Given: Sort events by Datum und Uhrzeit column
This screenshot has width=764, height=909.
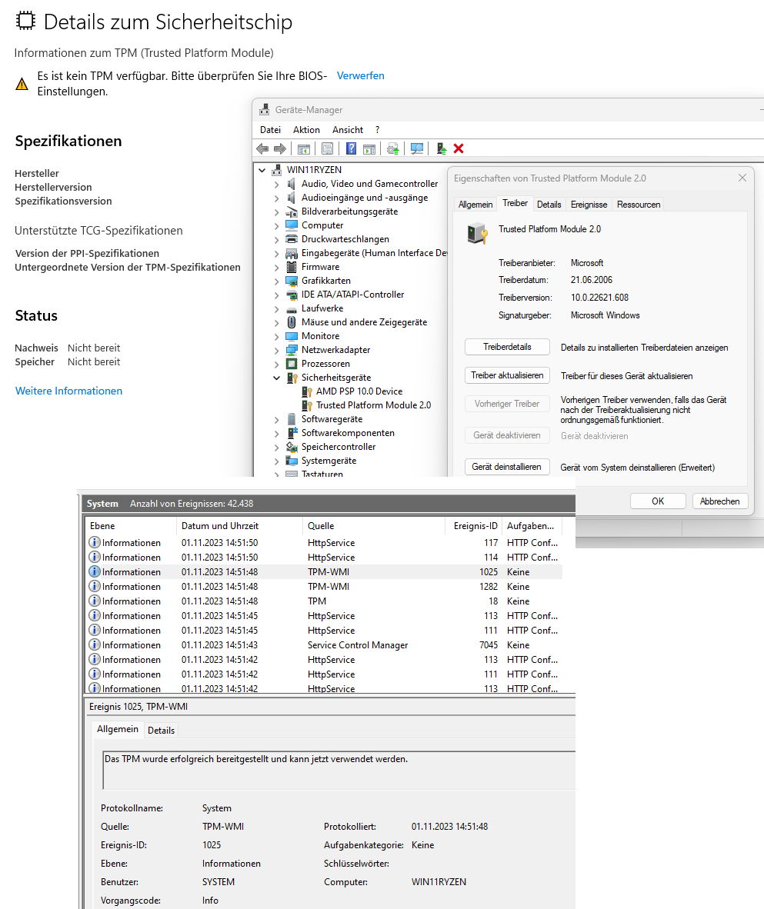Looking at the screenshot, I should [x=239, y=526].
